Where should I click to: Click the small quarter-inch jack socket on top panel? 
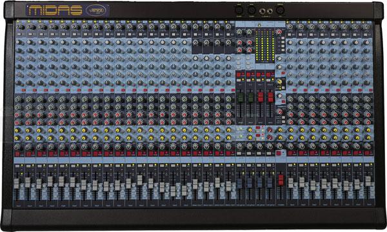pos(270,12)
